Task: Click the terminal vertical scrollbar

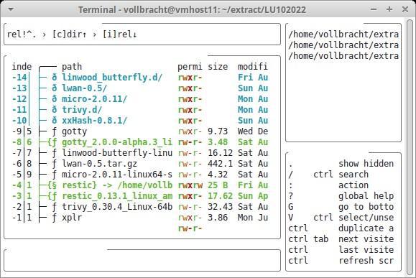Action: pos(410,147)
